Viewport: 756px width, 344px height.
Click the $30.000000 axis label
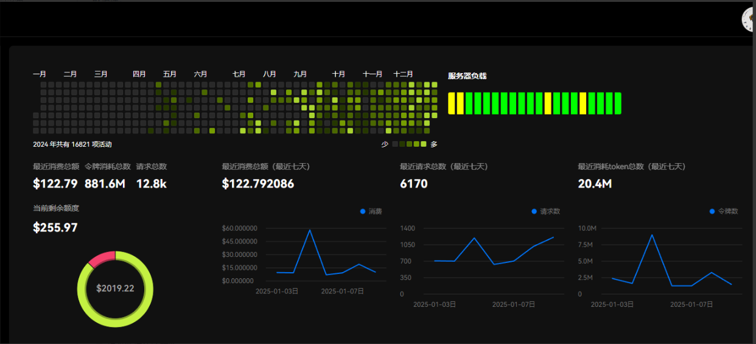(x=240, y=254)
